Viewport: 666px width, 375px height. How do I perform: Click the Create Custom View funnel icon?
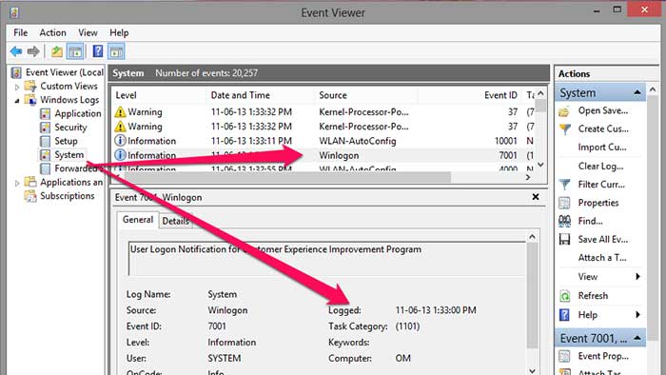point(564,129)
